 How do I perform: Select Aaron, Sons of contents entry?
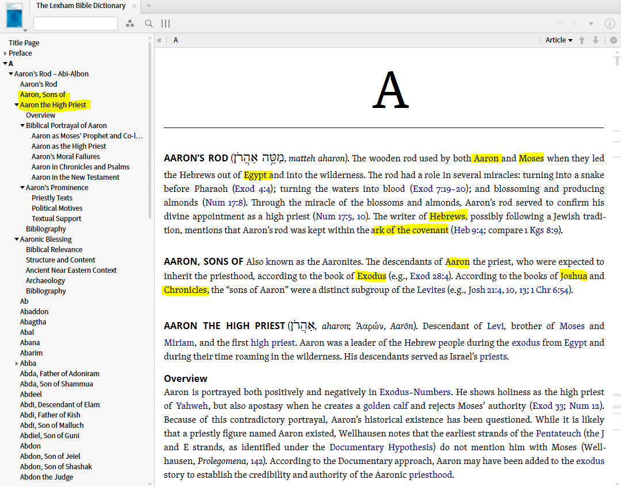pyautogui.click(x=43, y=95)
